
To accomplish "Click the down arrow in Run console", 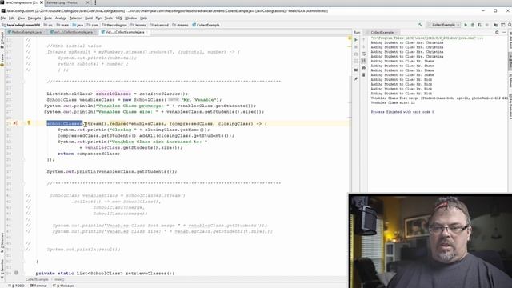I will 364,46.
